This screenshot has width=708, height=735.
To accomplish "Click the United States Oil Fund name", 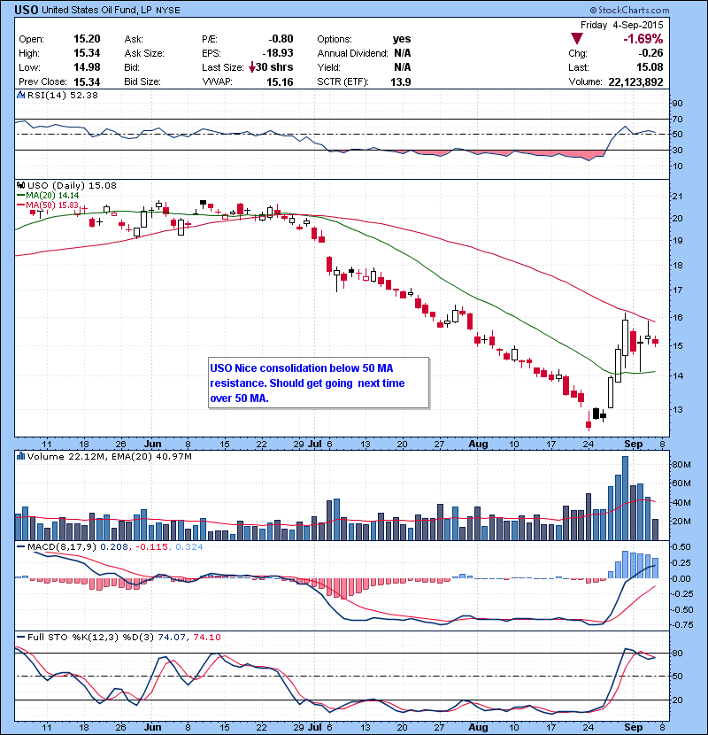I will pos(97,10).
